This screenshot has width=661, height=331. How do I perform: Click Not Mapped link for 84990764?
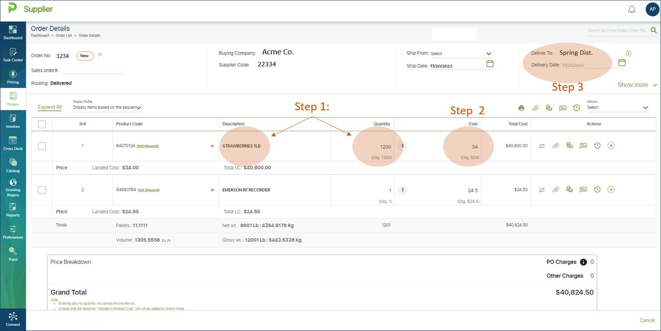[149, 190]
